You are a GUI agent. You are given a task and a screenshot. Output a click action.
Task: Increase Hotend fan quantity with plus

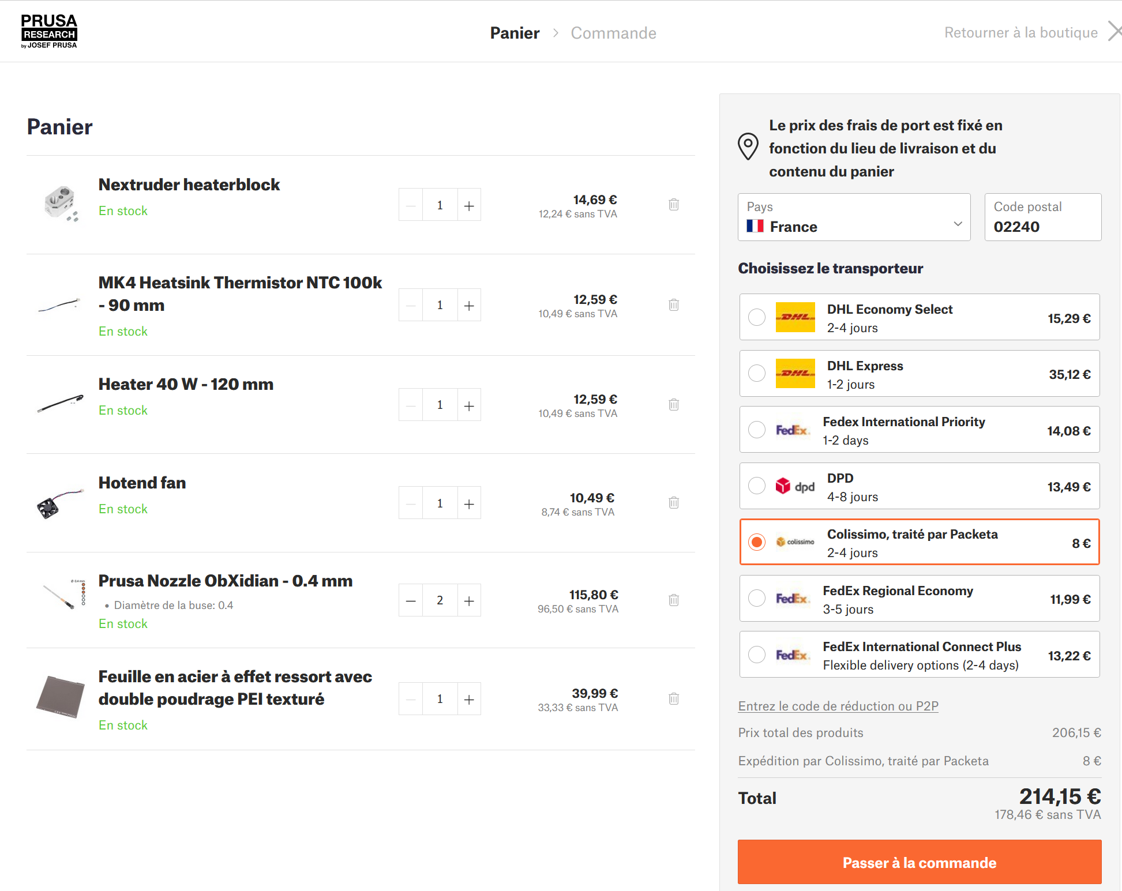[x=469, y=503]
